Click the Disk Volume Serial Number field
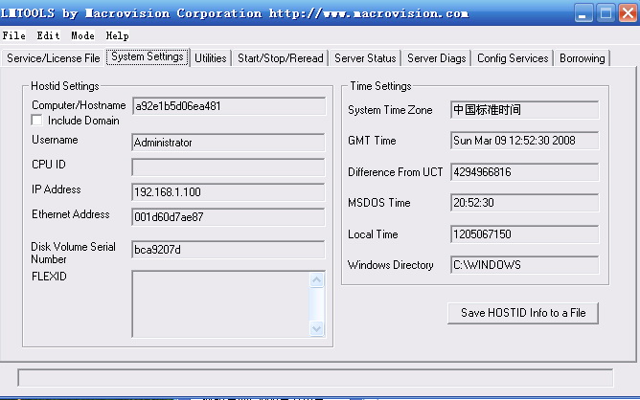 pos(228,250)
